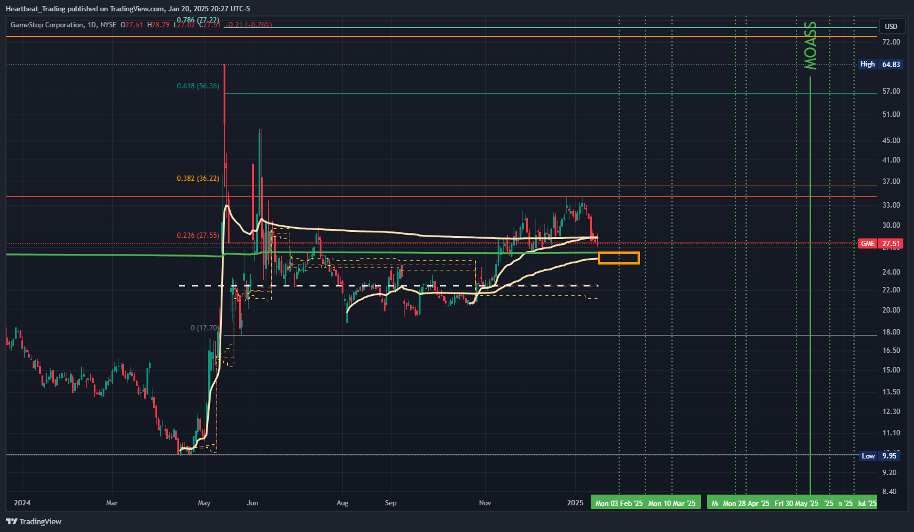
Task: Click the Jul '25 date marker
Action: point(867,503)
